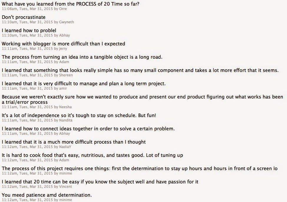Select Vincent's response about passion for subject
This screenshot has width=287, height=202.
[x=100, y=182]
